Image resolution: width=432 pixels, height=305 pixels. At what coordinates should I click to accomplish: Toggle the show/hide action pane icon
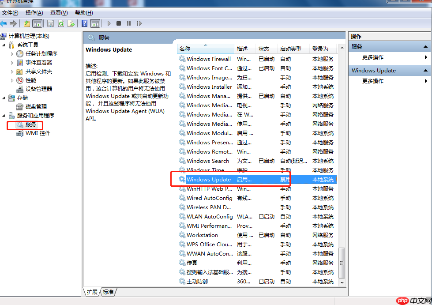click(x=95, y=24)
